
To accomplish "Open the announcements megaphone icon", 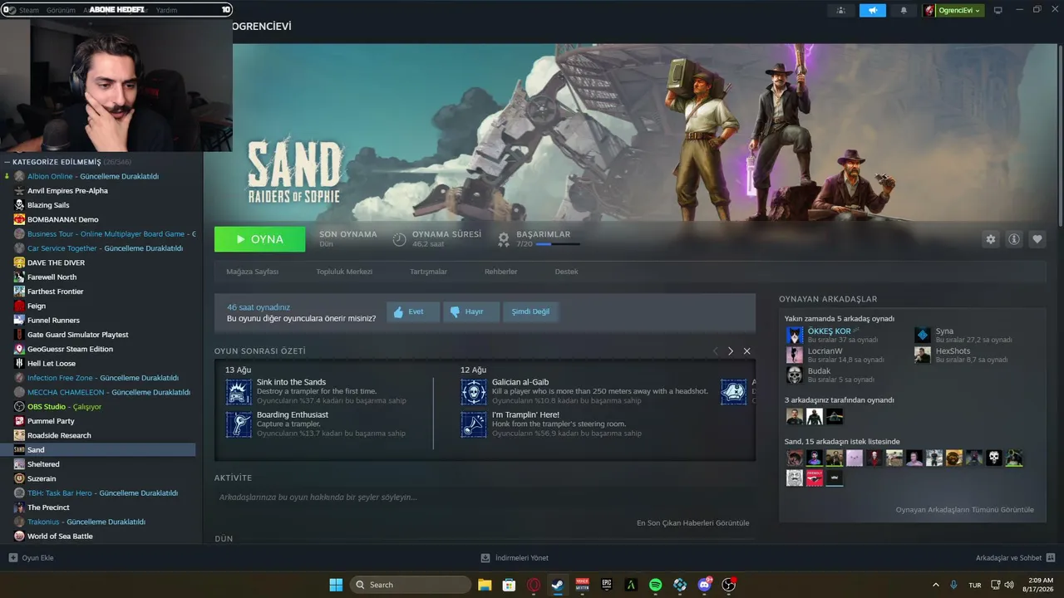I will 873,11.
